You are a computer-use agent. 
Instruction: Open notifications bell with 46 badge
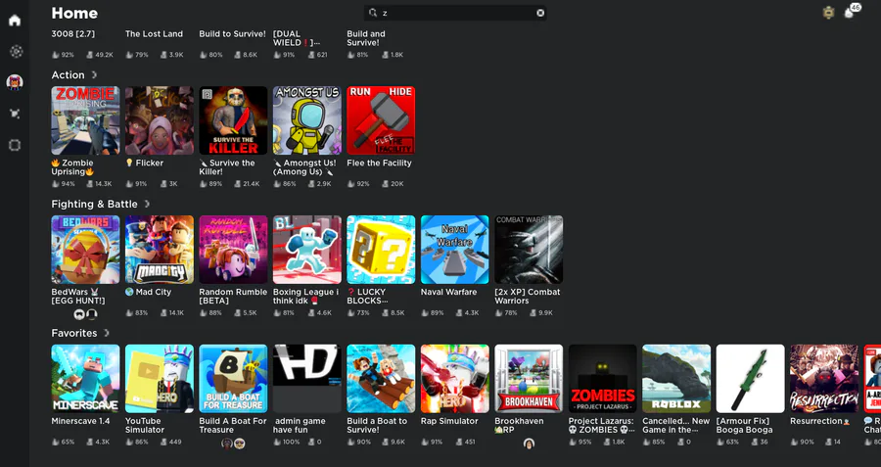click(850, 13)
